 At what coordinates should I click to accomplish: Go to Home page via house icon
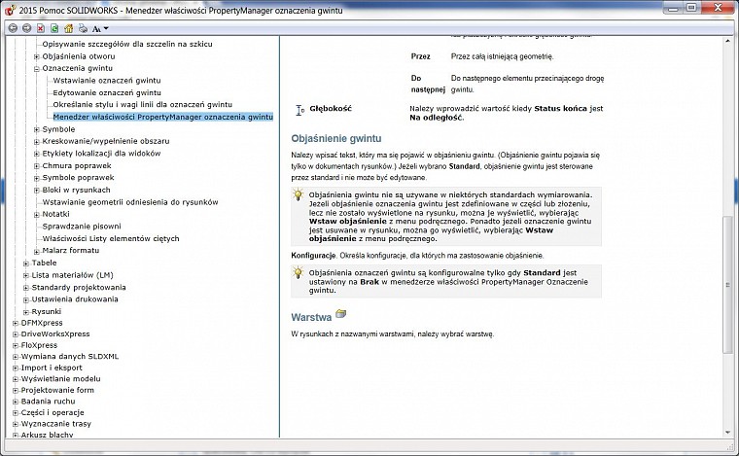69,28
